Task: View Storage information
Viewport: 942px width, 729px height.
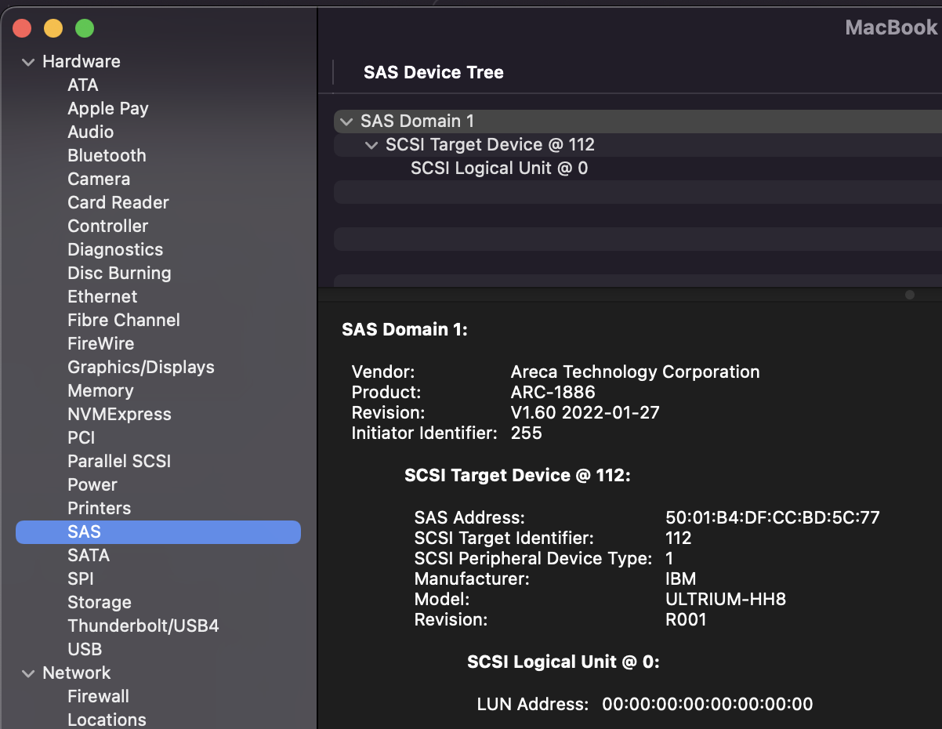Action: pyautogui.click(x=100, y=602)
